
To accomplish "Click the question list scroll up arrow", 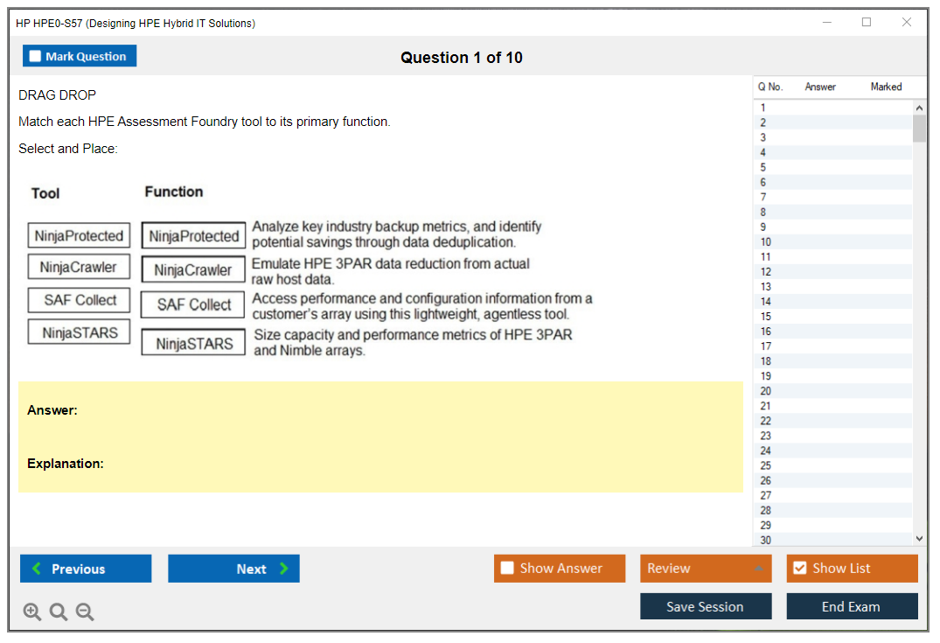I will coord(919,108).
